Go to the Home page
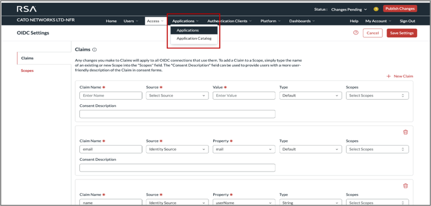Screen dimensions: 431x206 (112, 21)
